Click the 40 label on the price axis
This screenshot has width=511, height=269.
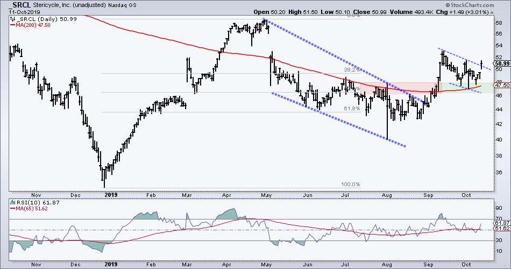[499, 139]
